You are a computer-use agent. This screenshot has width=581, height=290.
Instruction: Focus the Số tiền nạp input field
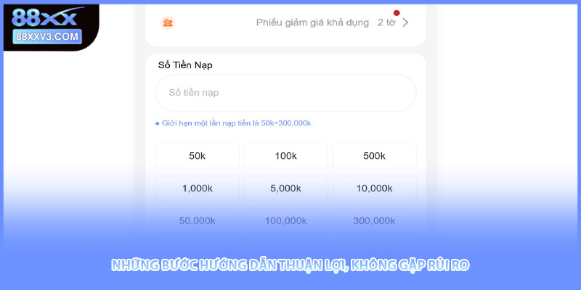(285, 93)
